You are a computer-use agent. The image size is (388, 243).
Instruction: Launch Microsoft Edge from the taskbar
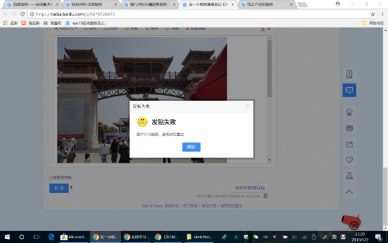[x=51, y=237]
